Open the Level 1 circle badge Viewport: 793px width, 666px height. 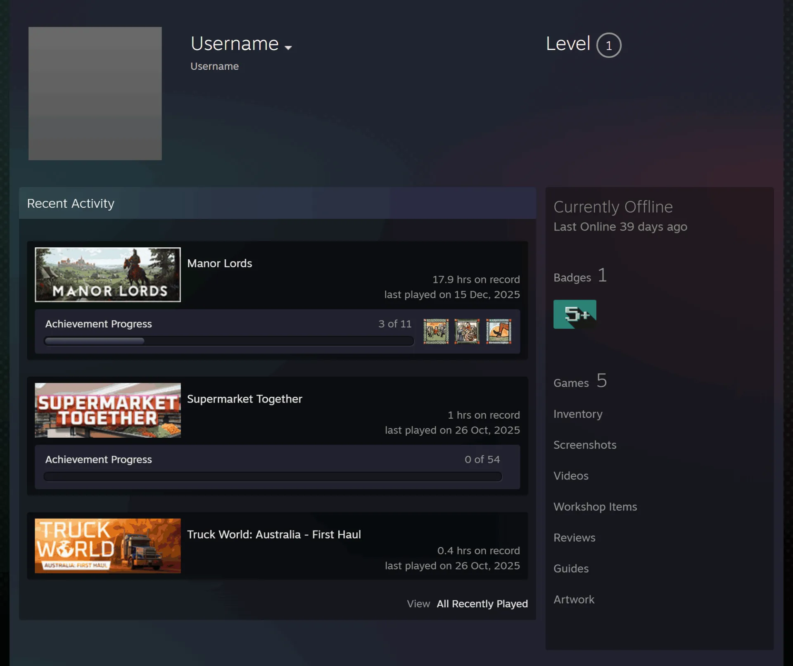coord(609,45)
